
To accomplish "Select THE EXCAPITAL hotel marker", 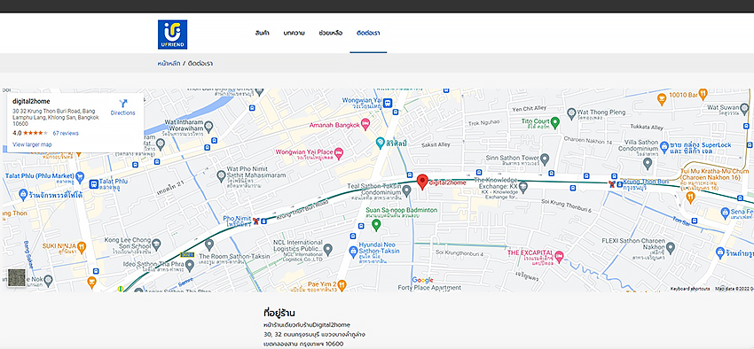I will (559, 257).
